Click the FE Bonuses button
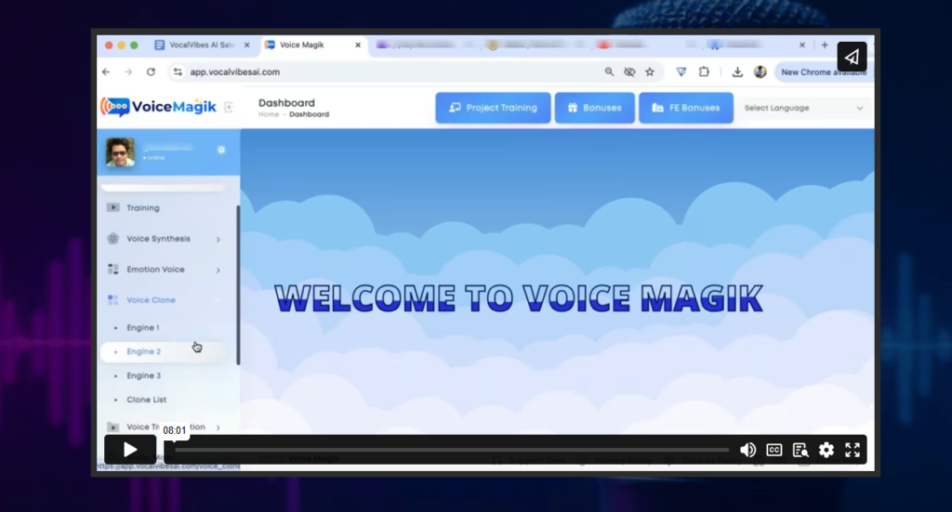This screenshot has width=952, height=512. tap(686, 108)
